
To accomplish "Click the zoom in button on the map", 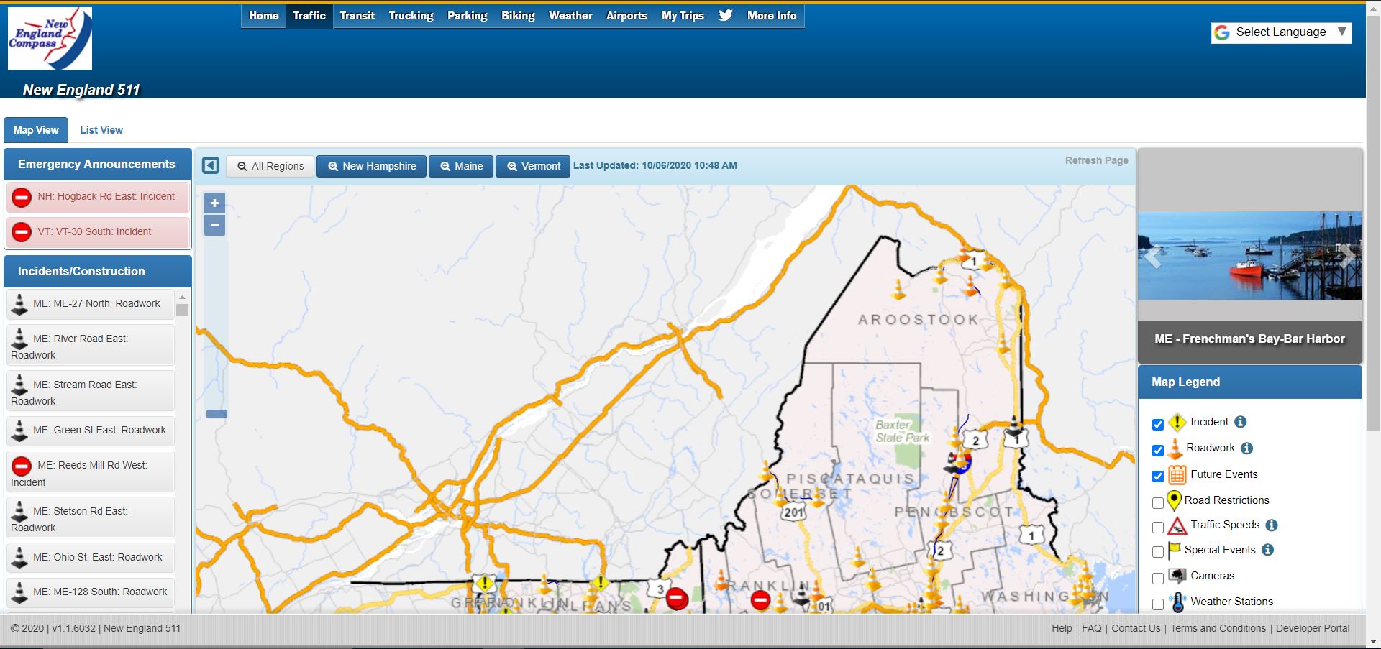I will [x=214, y=203].
